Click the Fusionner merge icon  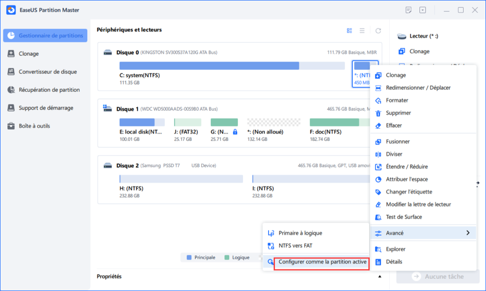pyautogui.click(x=379, y=142)
